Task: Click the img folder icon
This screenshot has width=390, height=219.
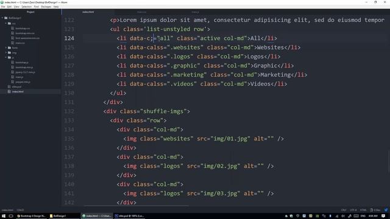Action: click(x=9, y=53)
